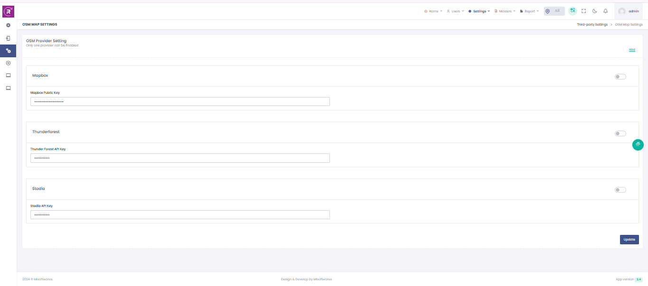Open the single gear sidebar icon

8,25
